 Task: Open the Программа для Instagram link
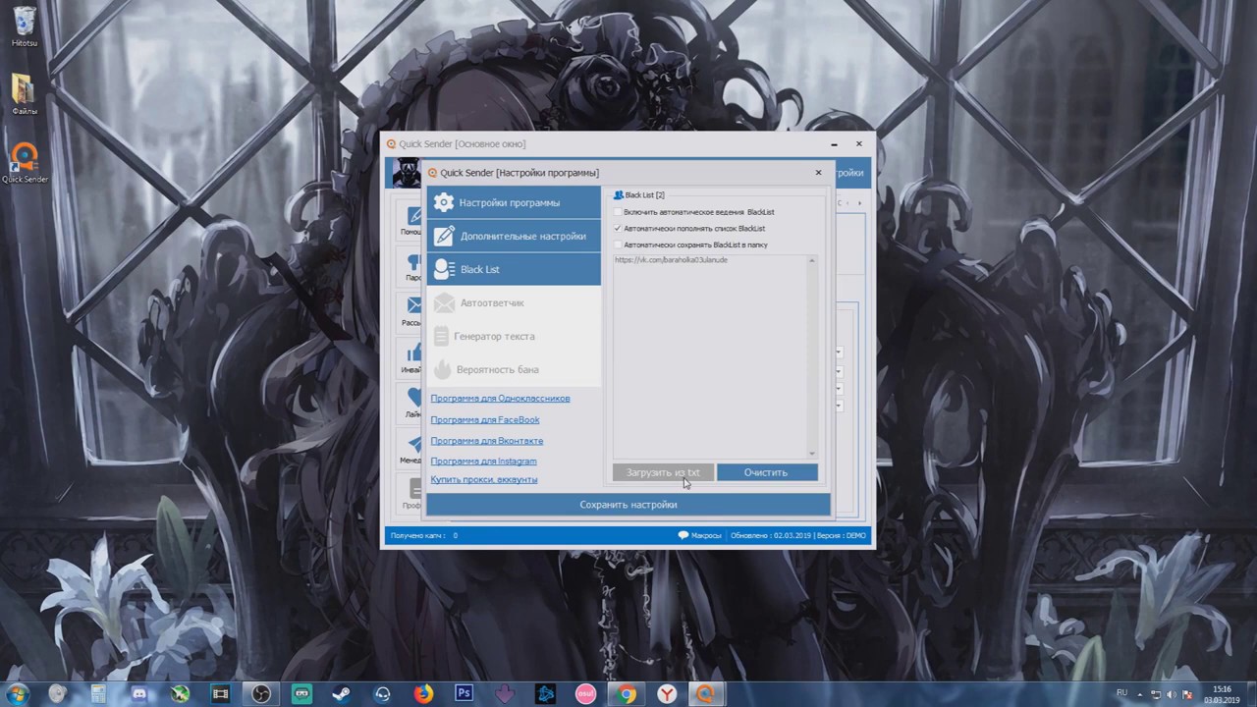coord(483,462)
